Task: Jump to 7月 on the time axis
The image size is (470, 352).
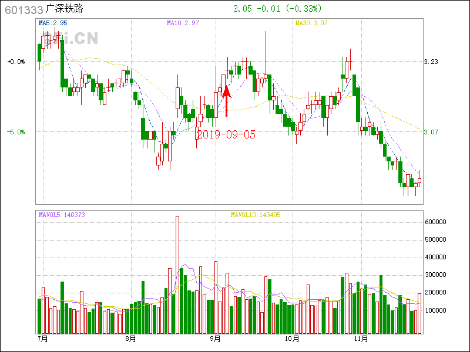Action: (x=42, y=339)
